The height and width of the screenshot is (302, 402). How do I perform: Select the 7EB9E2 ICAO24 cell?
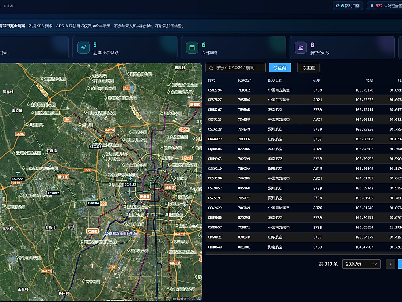(x=244, y=90)
